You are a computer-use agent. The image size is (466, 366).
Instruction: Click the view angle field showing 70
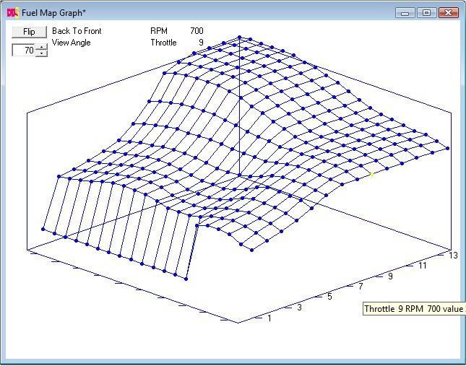tap(24, 51)
